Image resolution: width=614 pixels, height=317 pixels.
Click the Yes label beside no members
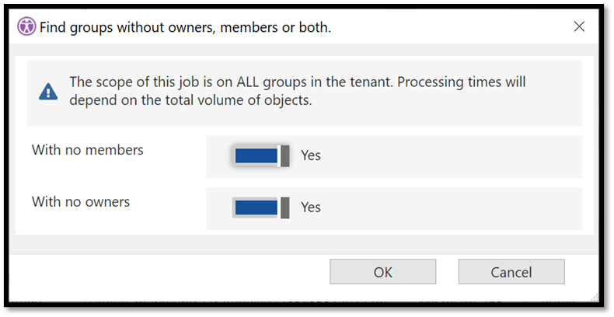pos(311,155)
